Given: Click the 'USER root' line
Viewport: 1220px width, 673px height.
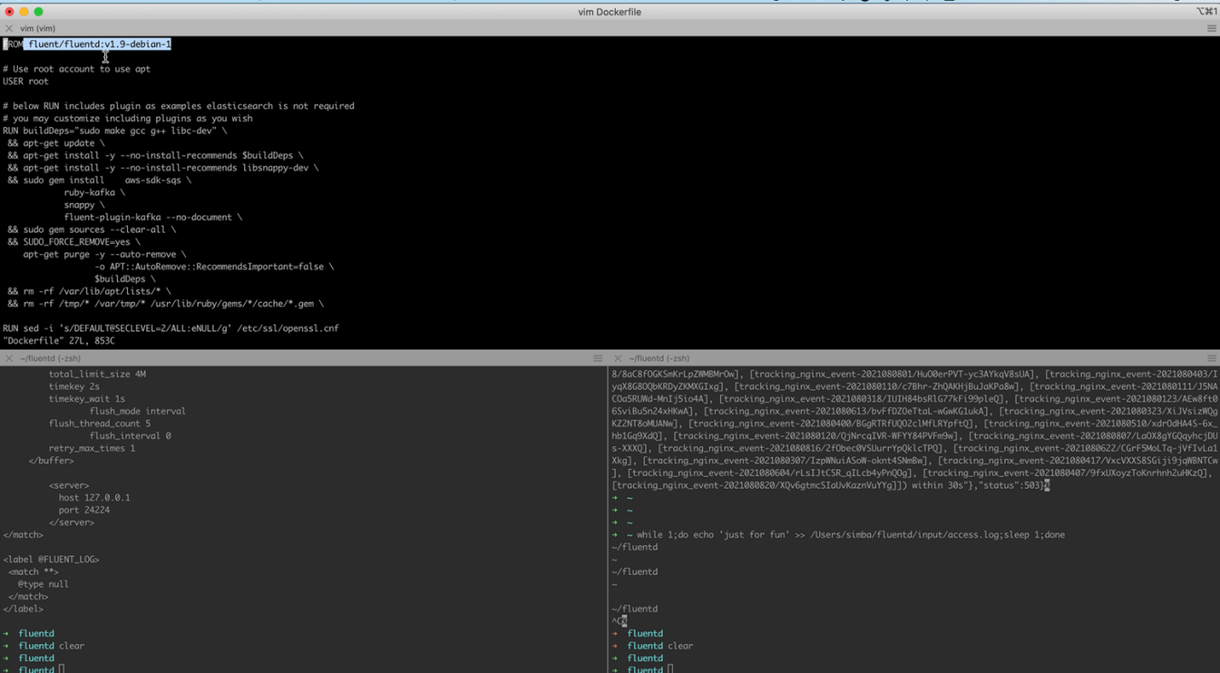Looking at the screenshot, I should [25, 81].
